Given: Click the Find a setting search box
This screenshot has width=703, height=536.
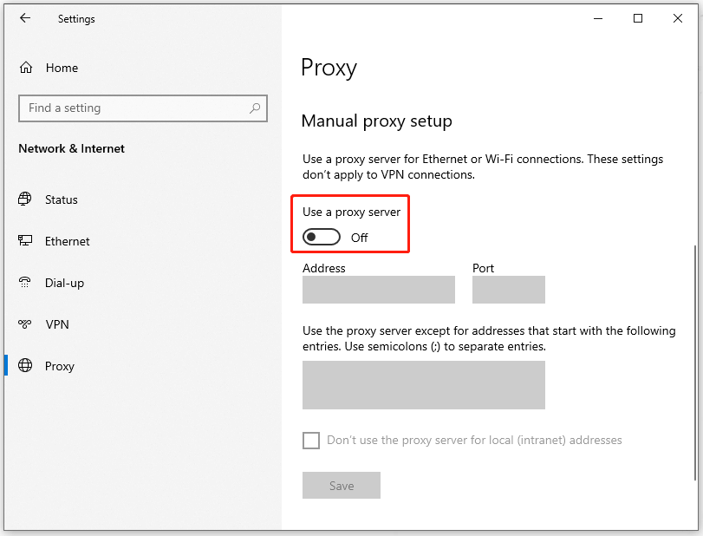Looking at the screenshot, I should click(143, 108).
